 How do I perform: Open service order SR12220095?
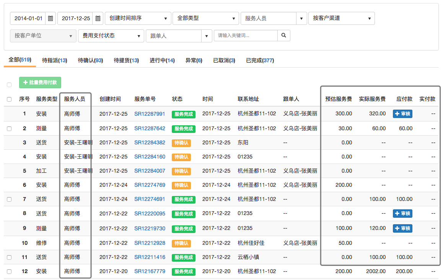150,214
